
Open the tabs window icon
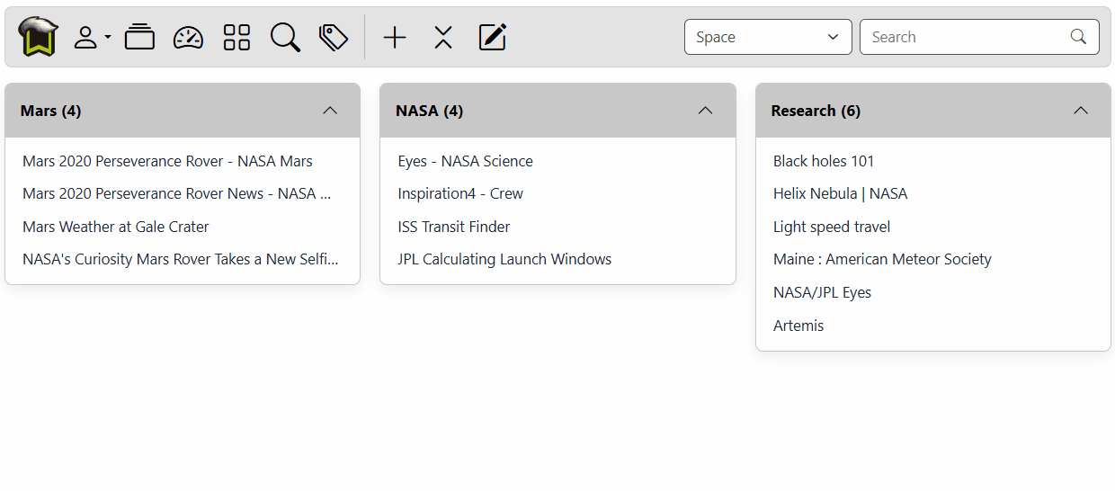pos(139,37)
